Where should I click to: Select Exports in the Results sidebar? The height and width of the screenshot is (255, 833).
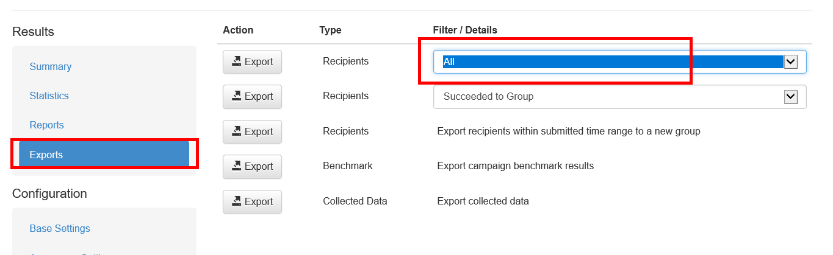pyautogui.click(x=104, y=155)
